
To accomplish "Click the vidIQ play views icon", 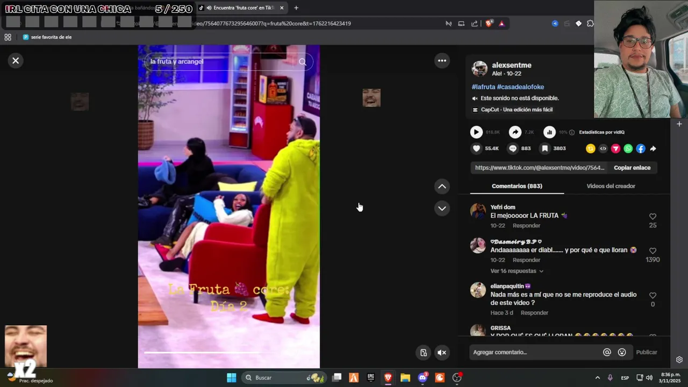I will pos(476,132).
